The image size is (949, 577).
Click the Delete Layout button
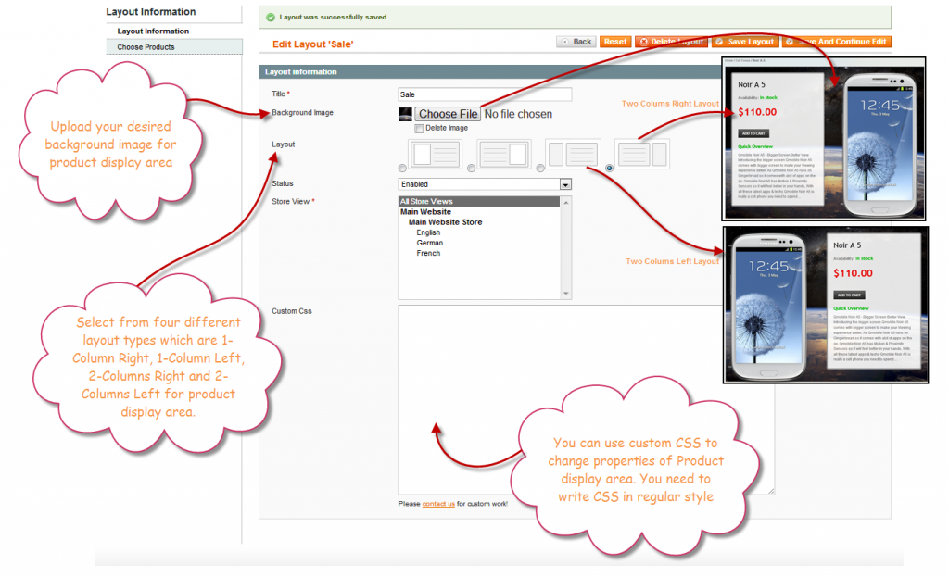click(671, 42)
